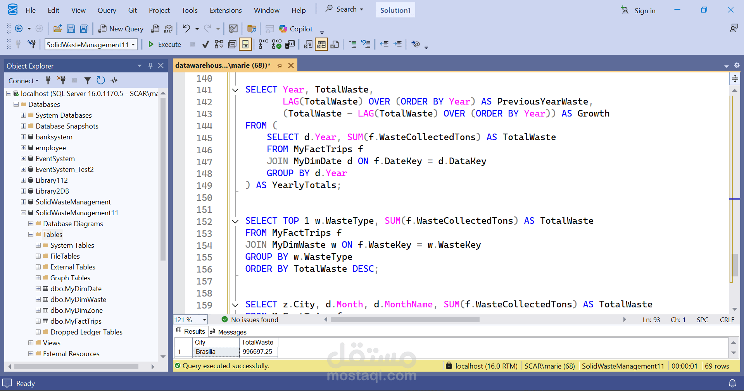
Task: Collapse the SolidWasteManagement11 database node
Action: pyautogui.click(x=23, y=213)
